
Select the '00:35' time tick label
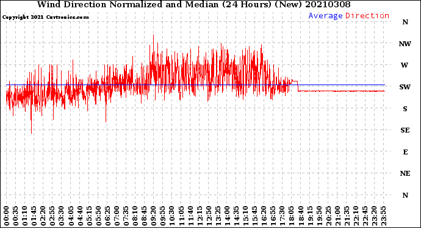pos(16,216)
